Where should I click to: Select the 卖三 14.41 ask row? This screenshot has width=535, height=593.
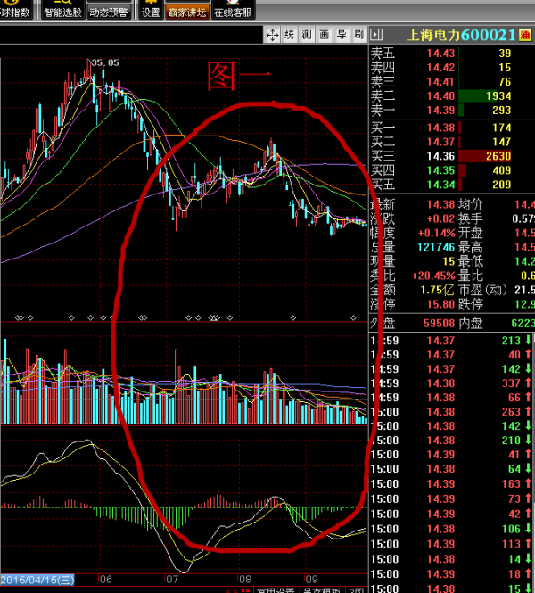click(451, 82)
